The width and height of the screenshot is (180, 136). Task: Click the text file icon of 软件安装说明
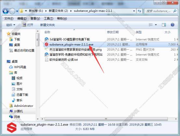click(46, 60)
